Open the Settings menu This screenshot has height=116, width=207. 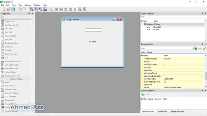point(28,5)
